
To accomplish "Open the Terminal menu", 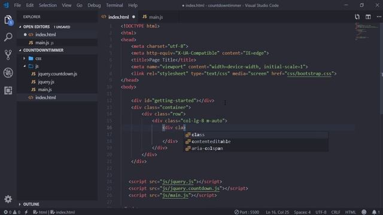I will click(x=114, y=5).
